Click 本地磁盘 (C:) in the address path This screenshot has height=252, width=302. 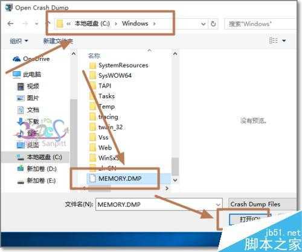pos(92,24)
